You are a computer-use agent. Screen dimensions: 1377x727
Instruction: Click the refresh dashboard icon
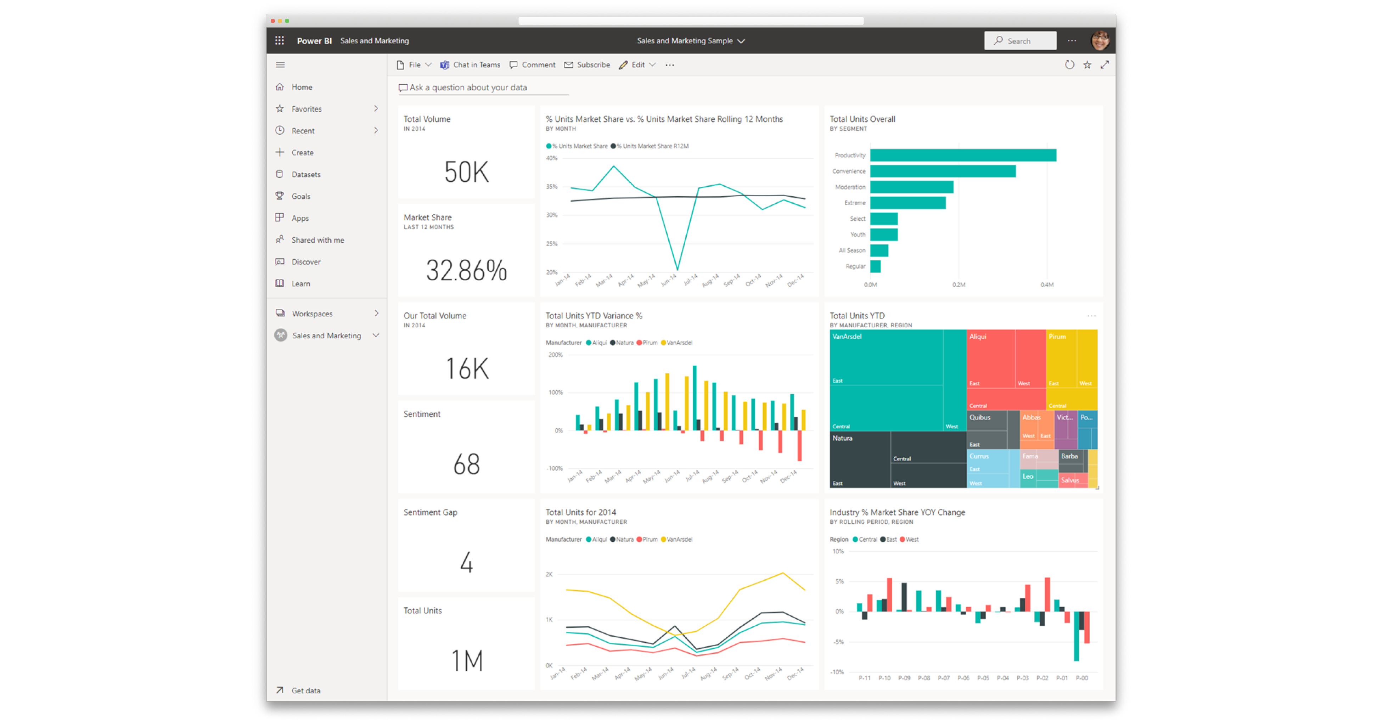point(1069,65)
